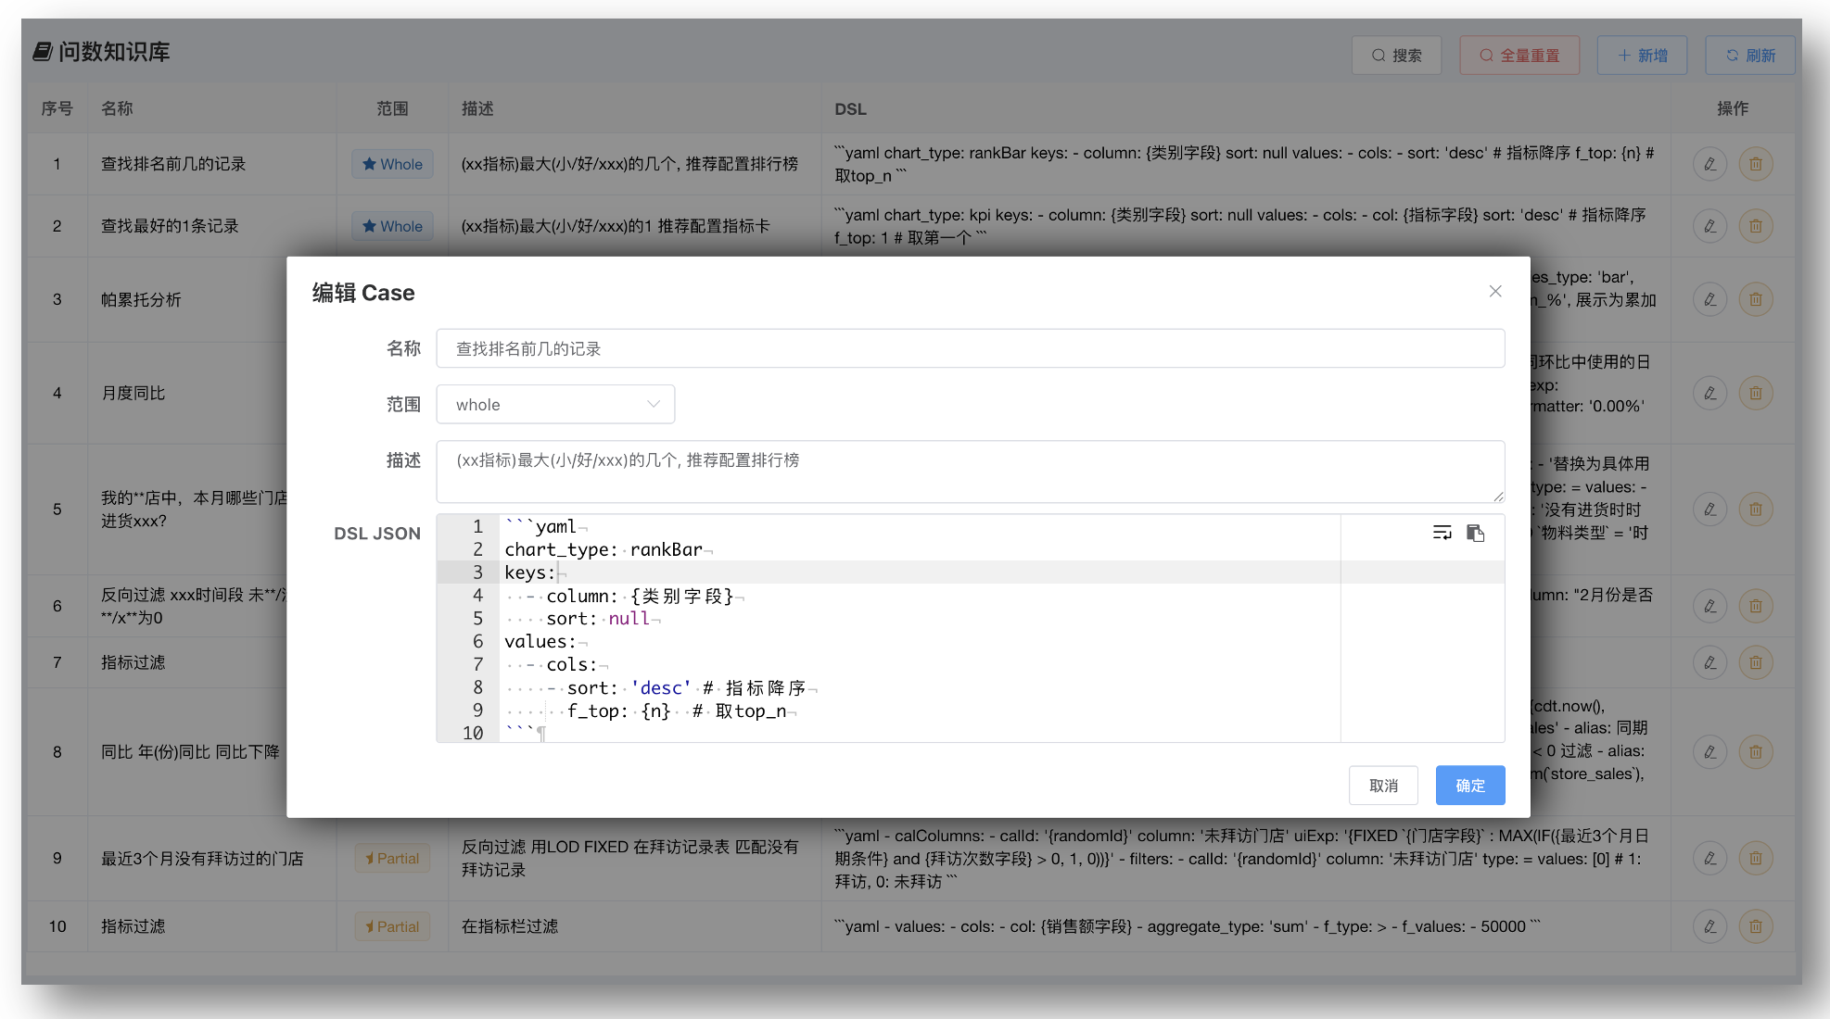The height and width of the screenshot is (1019, 1830).
Task: Focus the 描述 textarea
Action: (x=970, y=472)
